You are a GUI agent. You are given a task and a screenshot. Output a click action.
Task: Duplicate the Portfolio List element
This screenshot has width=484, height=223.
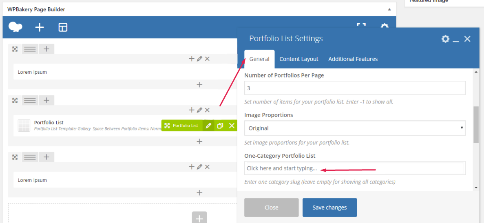click(x=220, y=126)
